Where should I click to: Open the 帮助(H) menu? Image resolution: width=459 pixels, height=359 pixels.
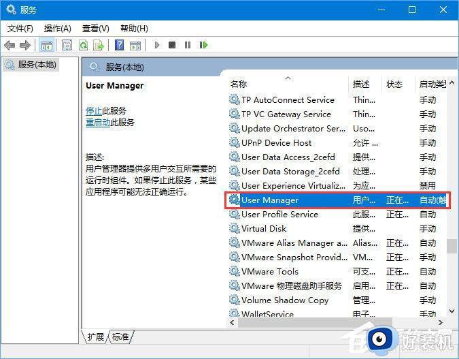click(x=134, y=29)
